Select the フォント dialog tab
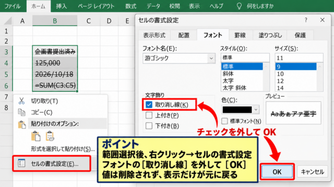 tap(213, 35)
